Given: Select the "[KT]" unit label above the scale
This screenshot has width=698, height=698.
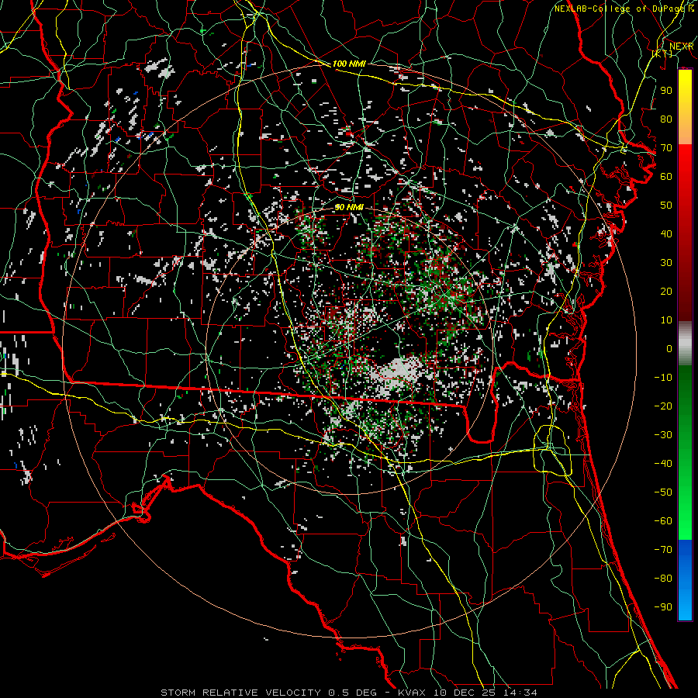Looking at the screenshot, I should pos(662,54).
